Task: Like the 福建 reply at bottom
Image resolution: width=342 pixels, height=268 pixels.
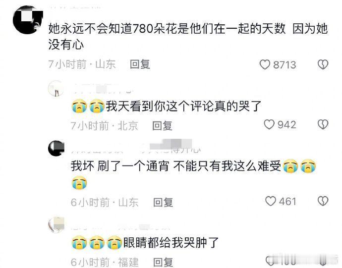Action: click(271, 261)
